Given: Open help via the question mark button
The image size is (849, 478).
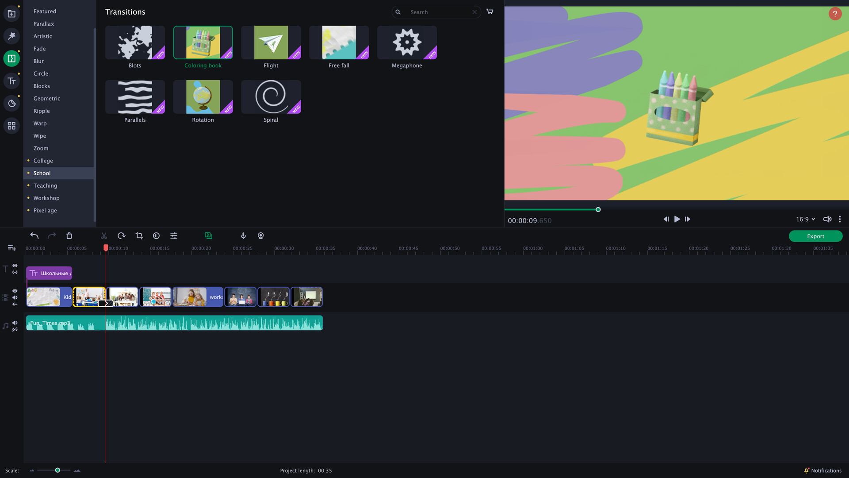Looking at the screenshot, I should 834,14.
